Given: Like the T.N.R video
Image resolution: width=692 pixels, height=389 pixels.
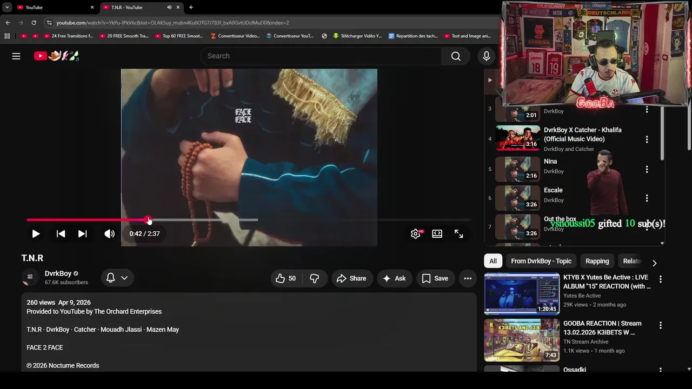Looking at the screenshot, I should pos(285,278).
